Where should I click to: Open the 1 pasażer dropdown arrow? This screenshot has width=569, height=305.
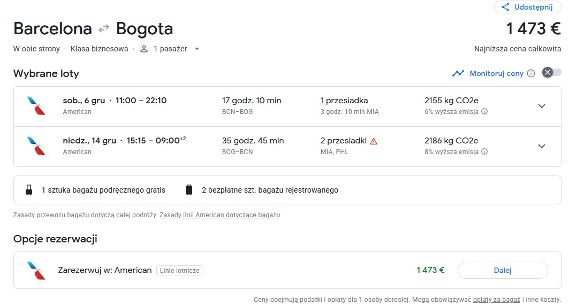197,49
